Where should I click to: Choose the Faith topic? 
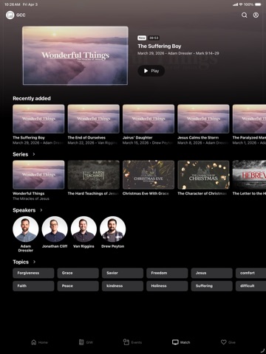[33, 286]
